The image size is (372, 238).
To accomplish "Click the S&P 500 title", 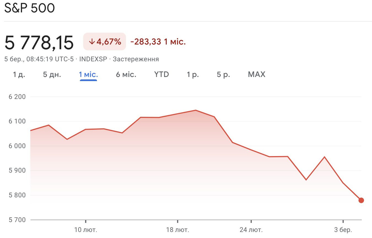I will pyautogui.click(x=29, y=9).
